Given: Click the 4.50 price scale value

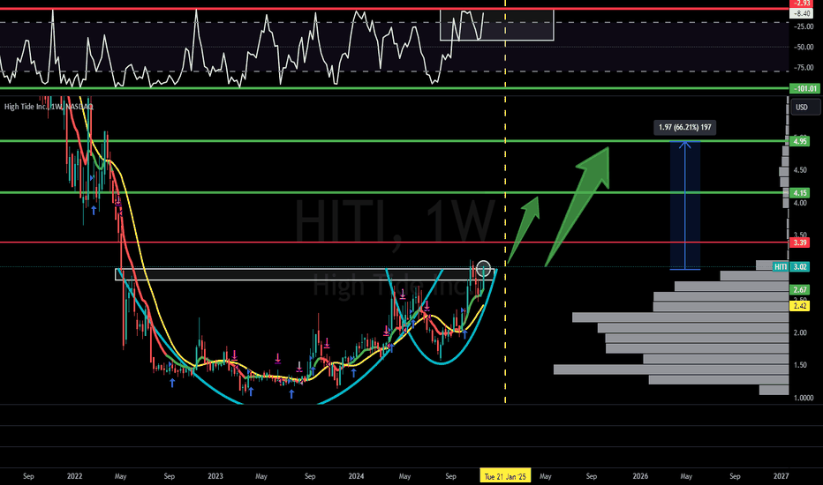Looking at the screenshot, I should click(x=800, y=170).
